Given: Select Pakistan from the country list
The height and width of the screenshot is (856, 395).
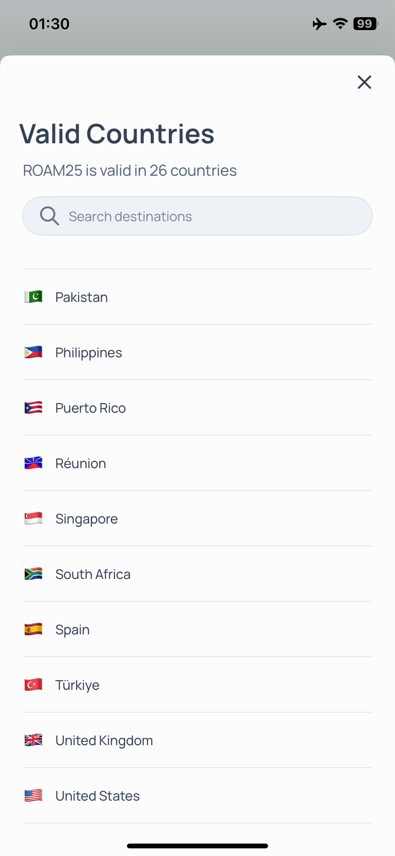Looking at the screenshot, I should click(x=197, y=297).
